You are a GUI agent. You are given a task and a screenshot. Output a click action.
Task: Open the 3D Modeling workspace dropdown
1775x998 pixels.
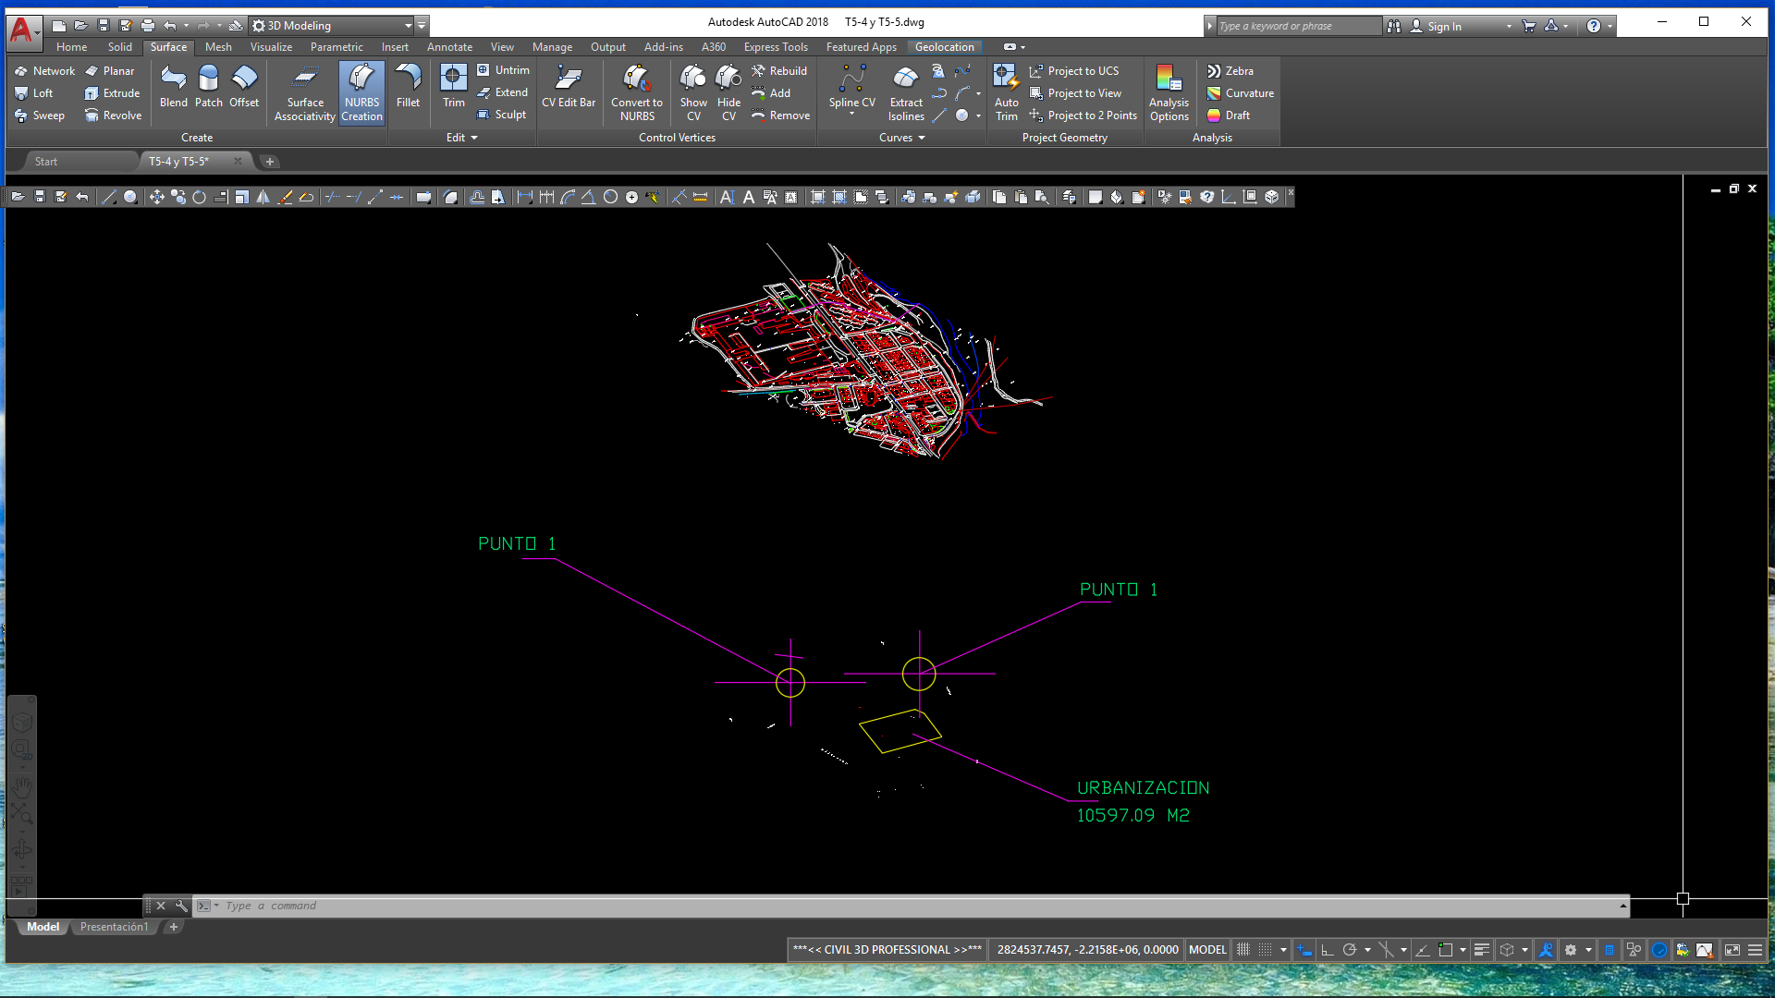[409, 25]
